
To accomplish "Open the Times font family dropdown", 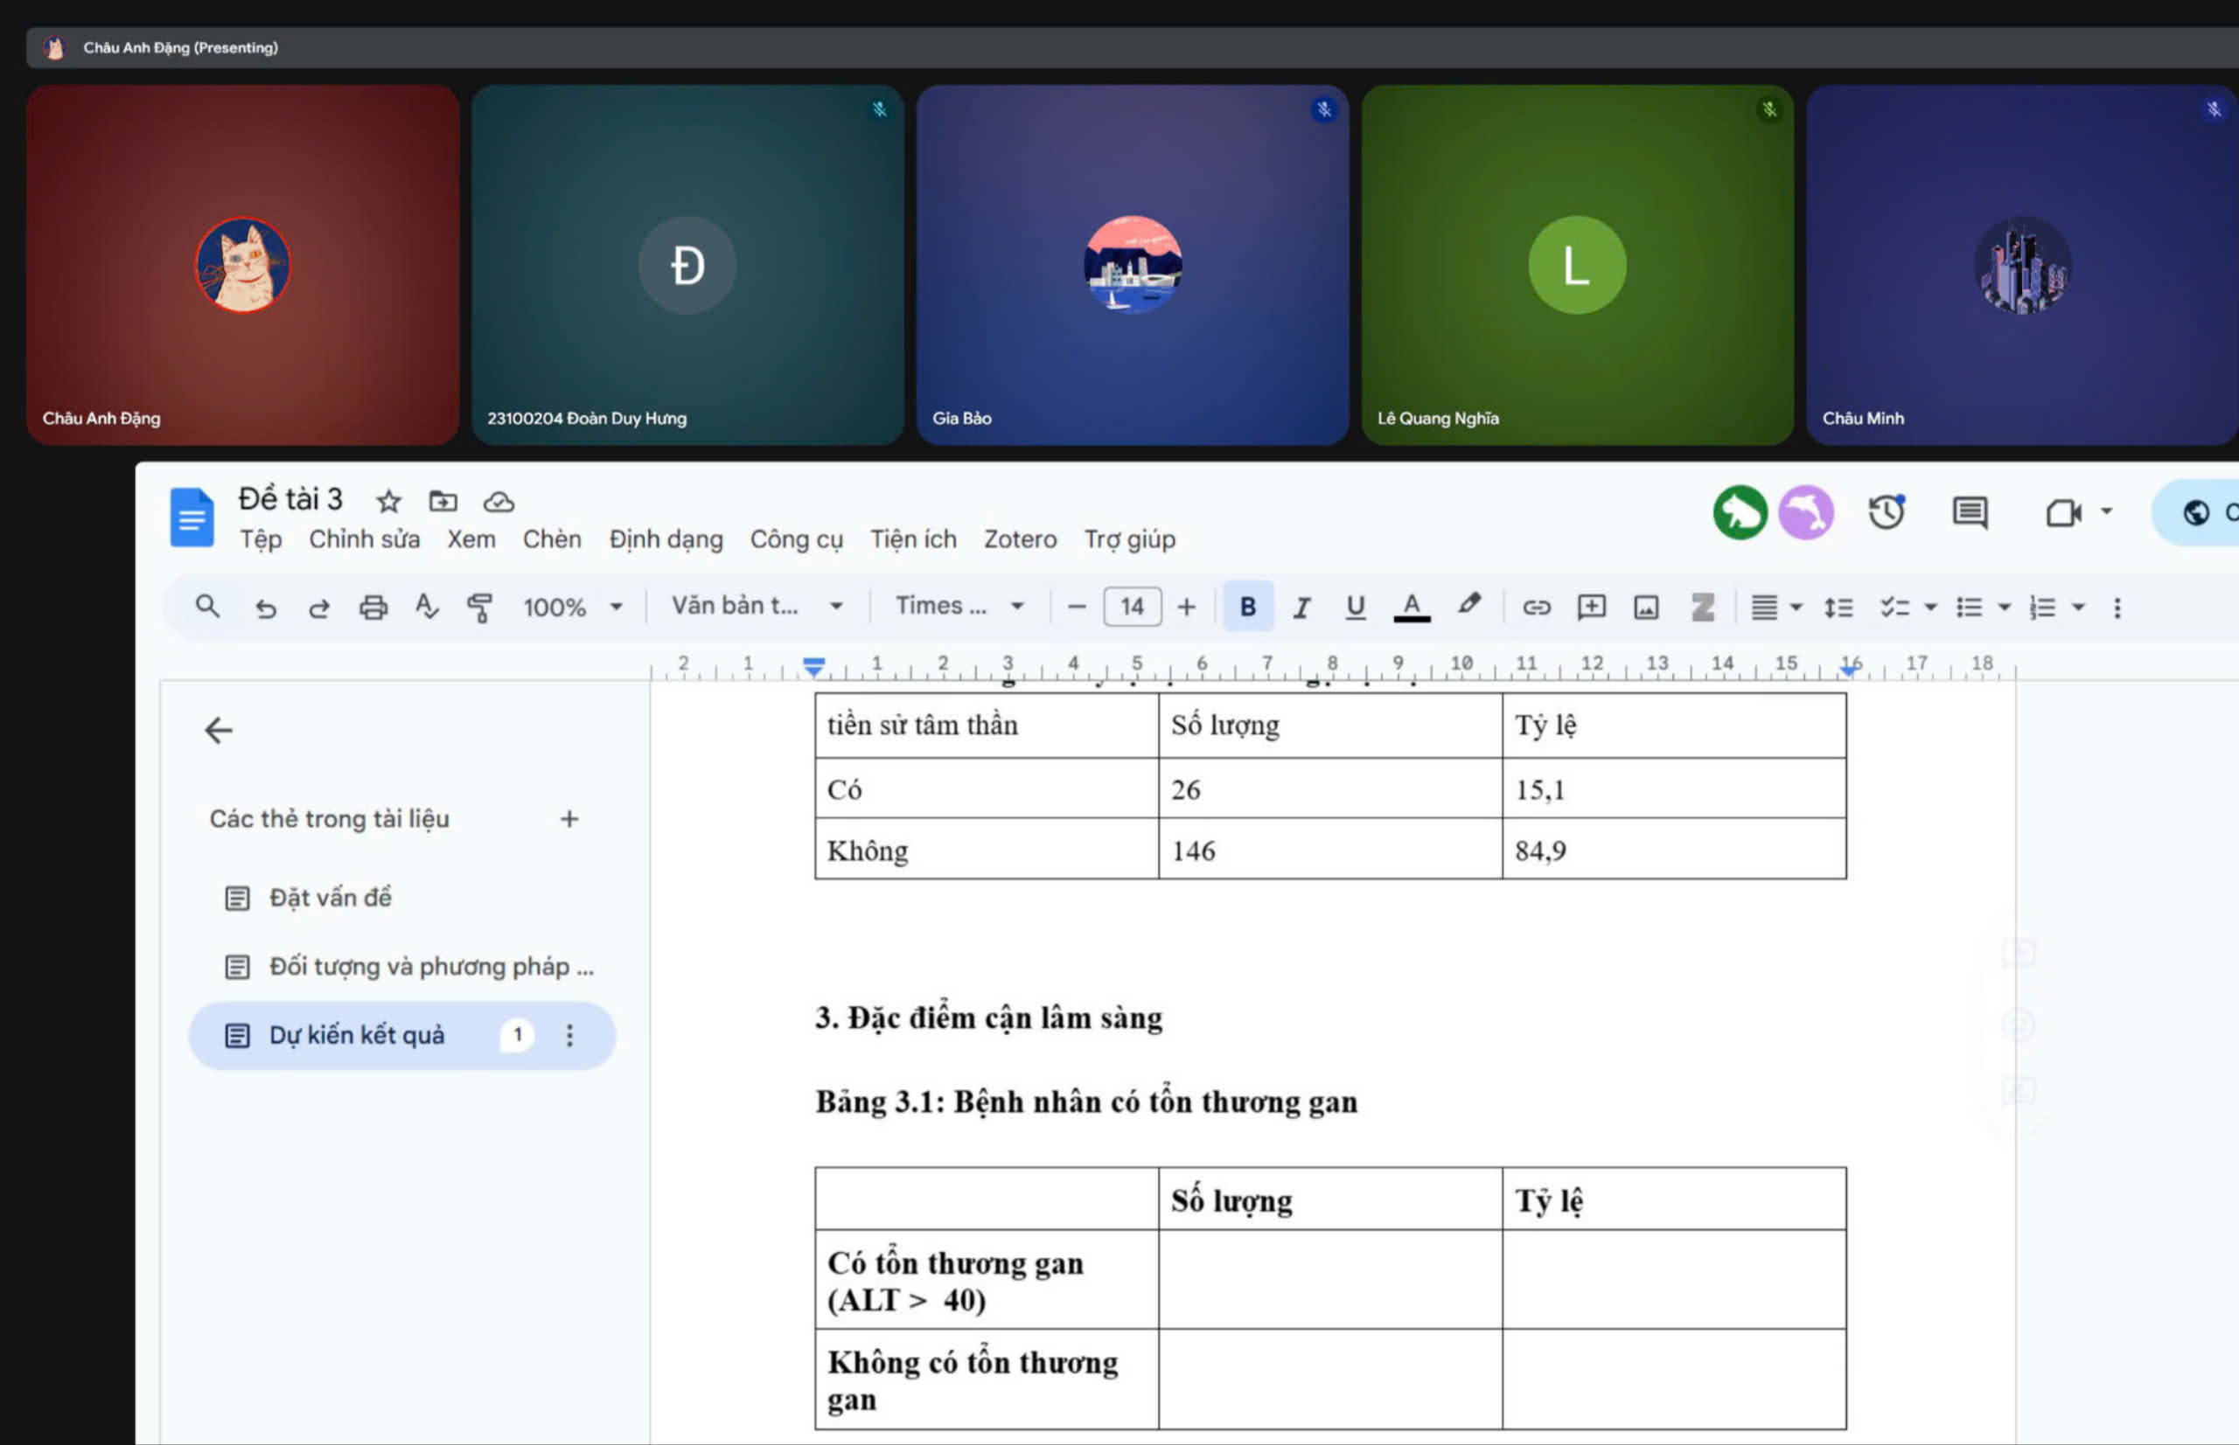I will [959, 606].
